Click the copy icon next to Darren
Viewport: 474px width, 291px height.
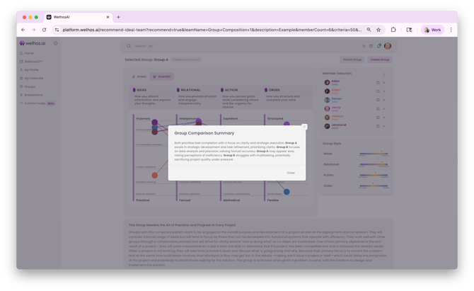click(x=378, y=100)
